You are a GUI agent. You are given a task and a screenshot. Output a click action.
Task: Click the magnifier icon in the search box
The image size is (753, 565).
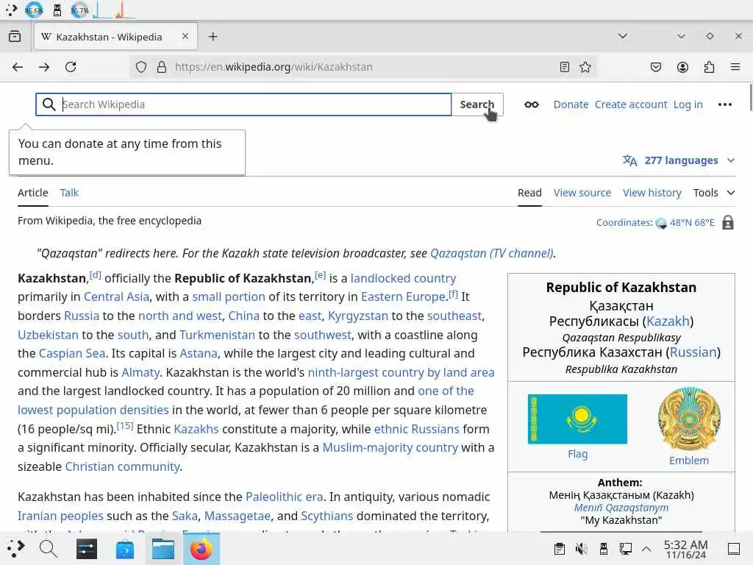coord(49,104)
